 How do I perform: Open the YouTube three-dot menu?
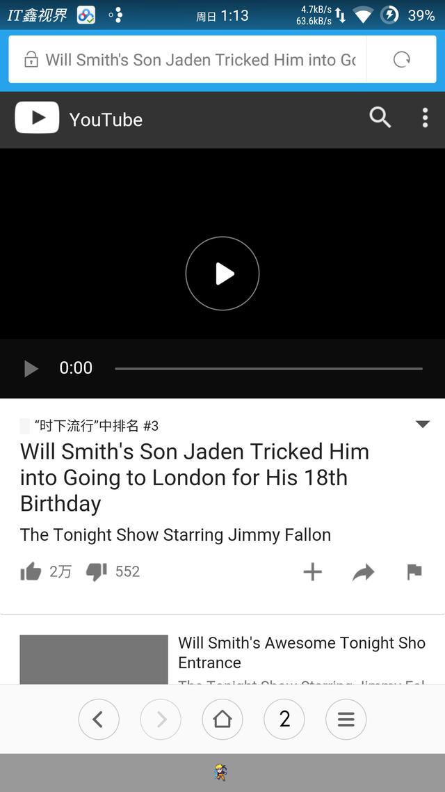point(425,118)
